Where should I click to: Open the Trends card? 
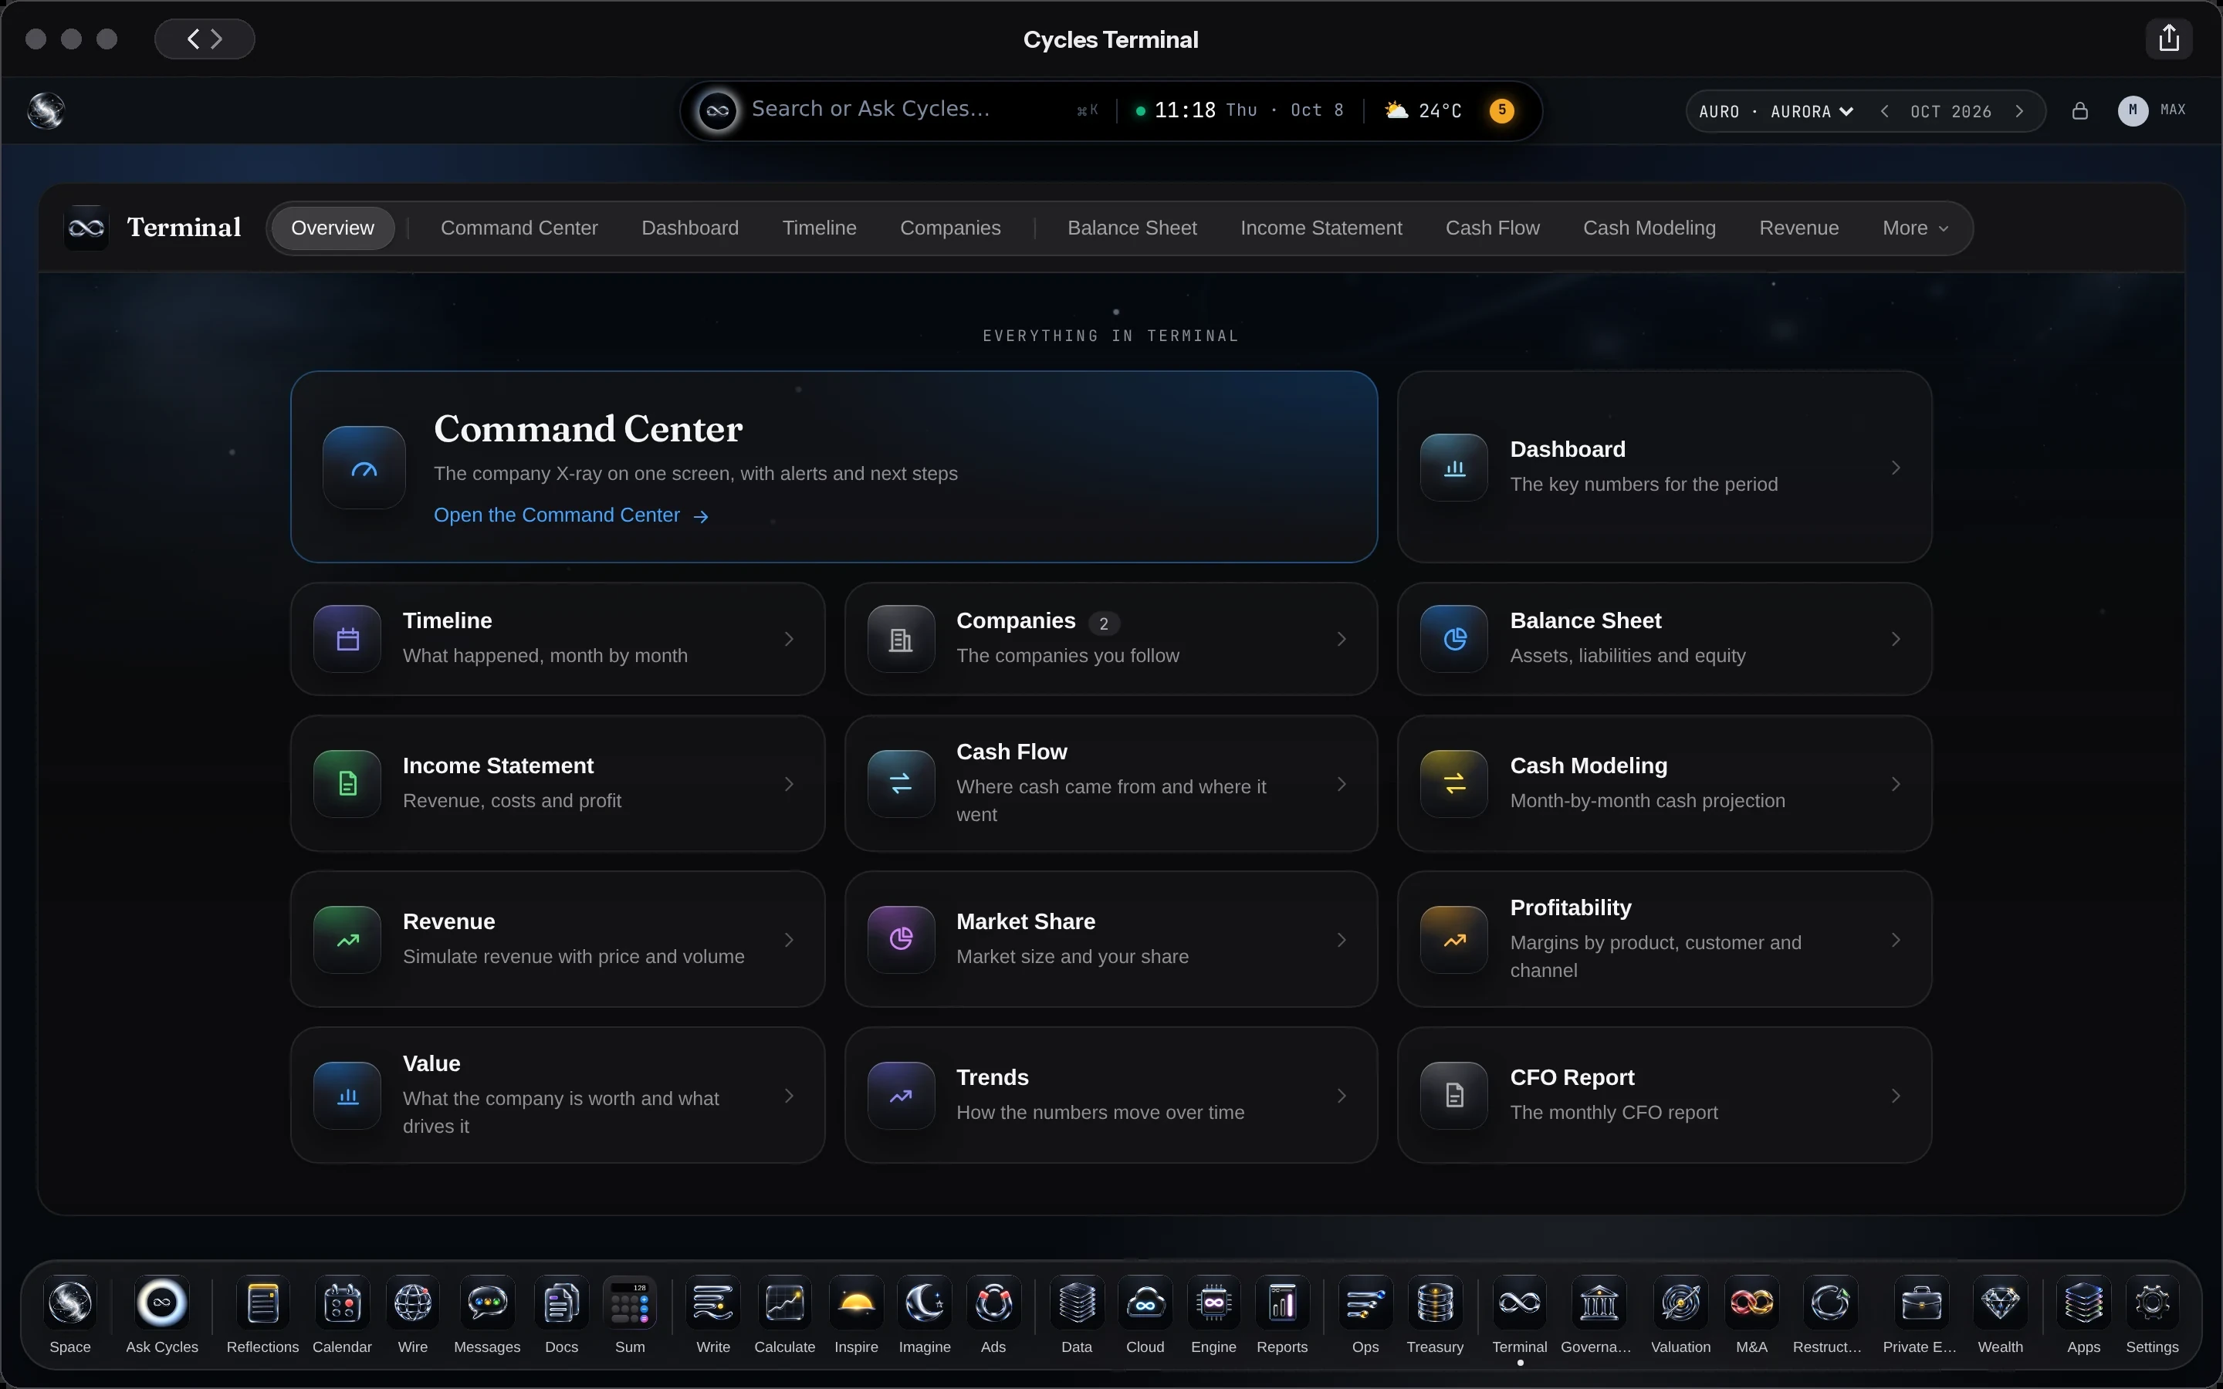click(1111, 1095)
